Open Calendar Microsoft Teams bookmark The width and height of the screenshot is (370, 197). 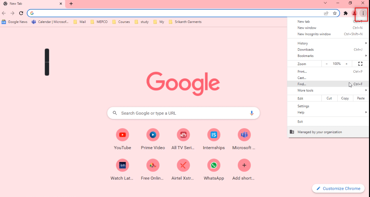click(50, 22)
